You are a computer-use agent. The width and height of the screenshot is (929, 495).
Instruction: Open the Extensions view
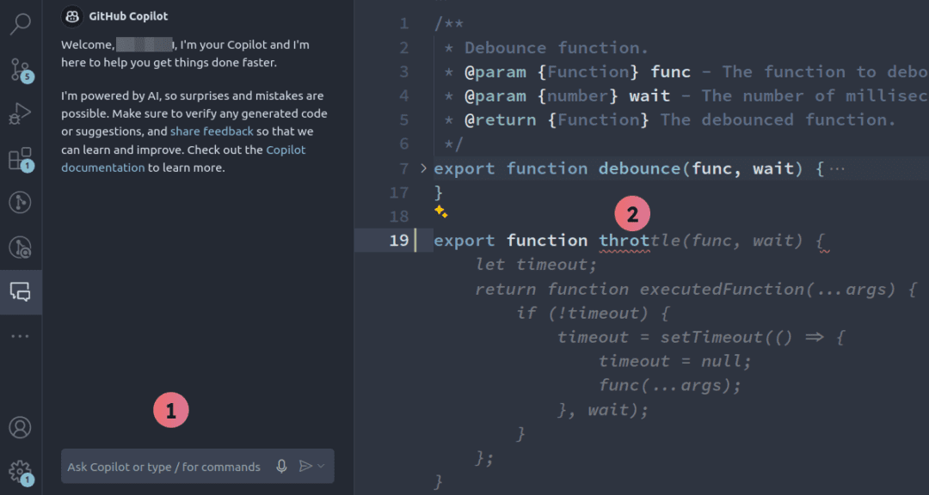click(x=21, y=157)
